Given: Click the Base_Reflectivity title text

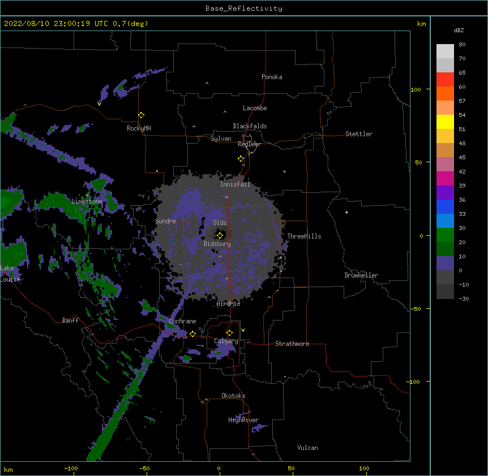Looking at the screenshot, I should pyautogui.click(x=244, y=8).
